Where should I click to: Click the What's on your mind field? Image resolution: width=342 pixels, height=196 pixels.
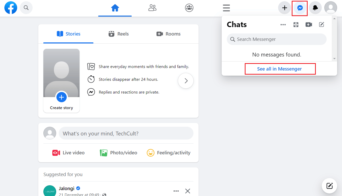pos(126,133)
